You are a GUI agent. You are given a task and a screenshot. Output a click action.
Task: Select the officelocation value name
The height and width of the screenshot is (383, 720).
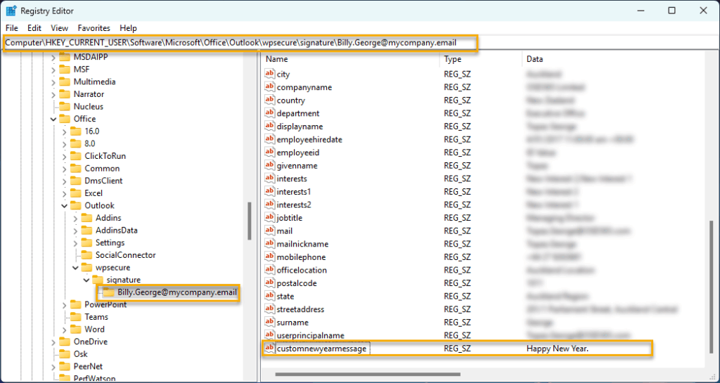(302, 270)
